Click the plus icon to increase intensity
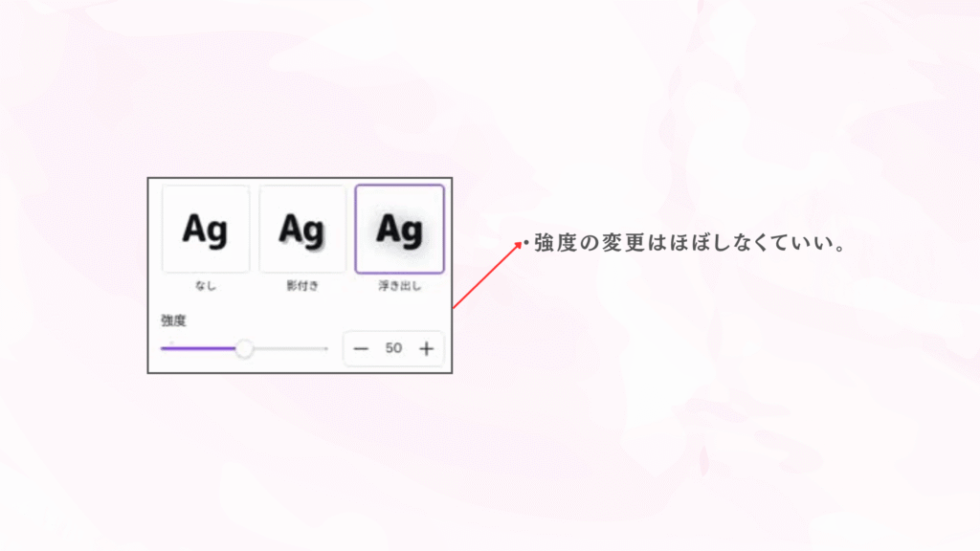Image resolution: width=980 pixels, height=551 pixels. tap(426, 349)
